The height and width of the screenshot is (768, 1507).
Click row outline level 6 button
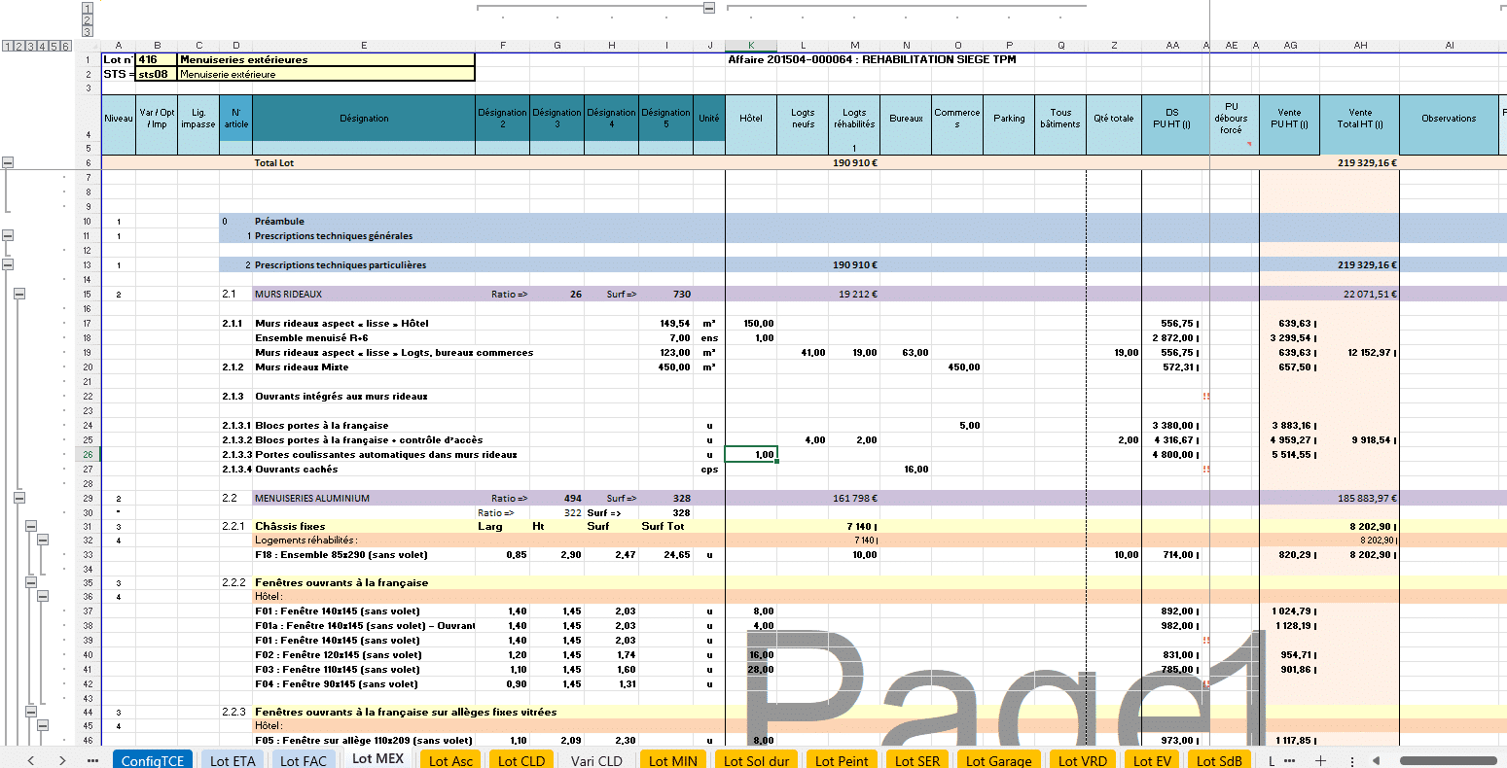66,46
